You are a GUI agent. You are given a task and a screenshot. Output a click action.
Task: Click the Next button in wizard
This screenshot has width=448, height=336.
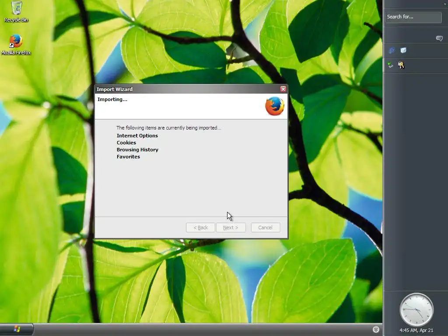coord(231,227)
